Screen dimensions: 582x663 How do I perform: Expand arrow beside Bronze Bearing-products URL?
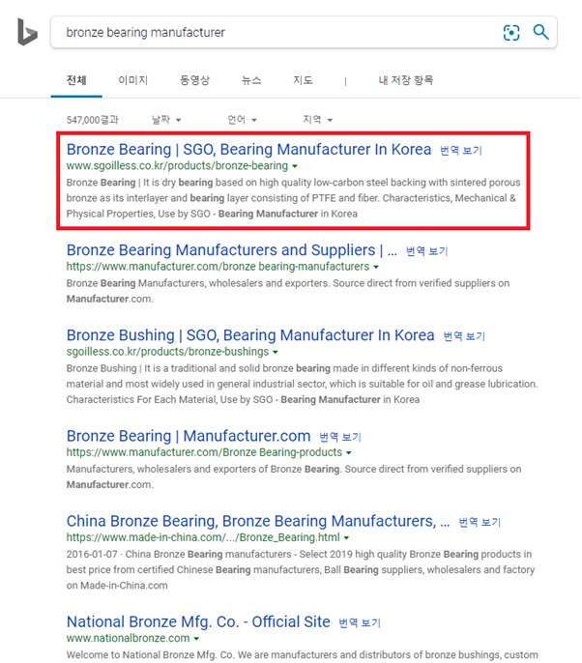coord(349,453)
